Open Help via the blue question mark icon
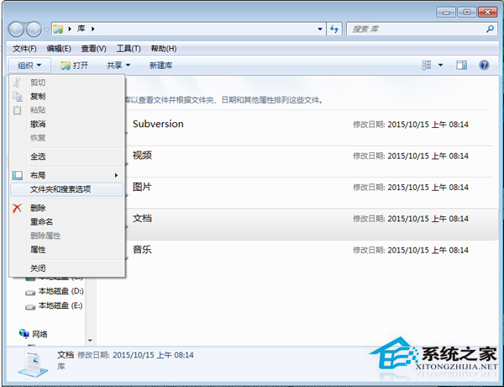504x387 pixels. point(484,65)
